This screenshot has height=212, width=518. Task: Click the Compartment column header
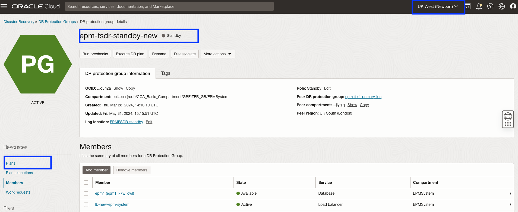coord(425,182)
